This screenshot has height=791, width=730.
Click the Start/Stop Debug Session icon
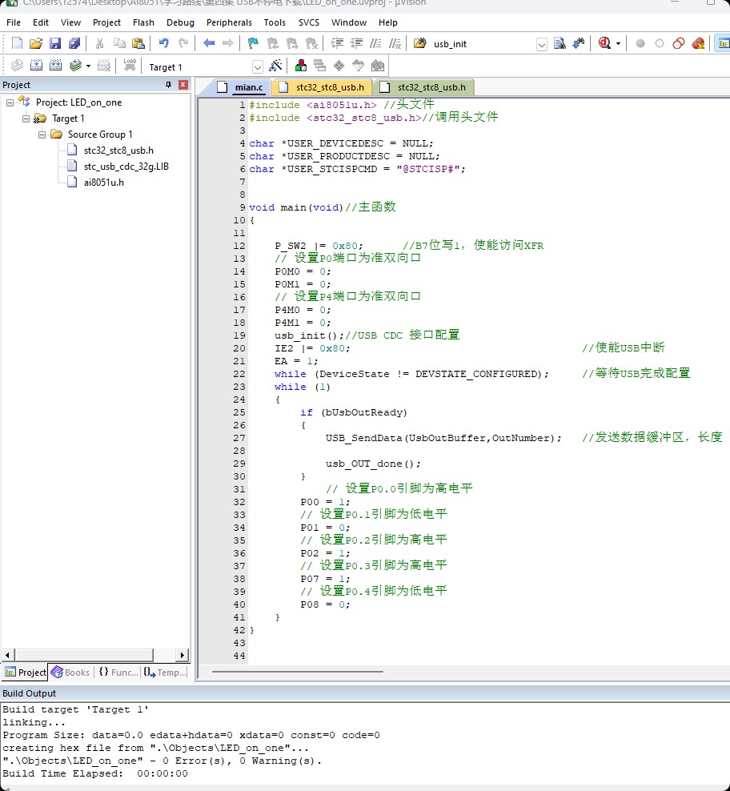coord(605,43)
